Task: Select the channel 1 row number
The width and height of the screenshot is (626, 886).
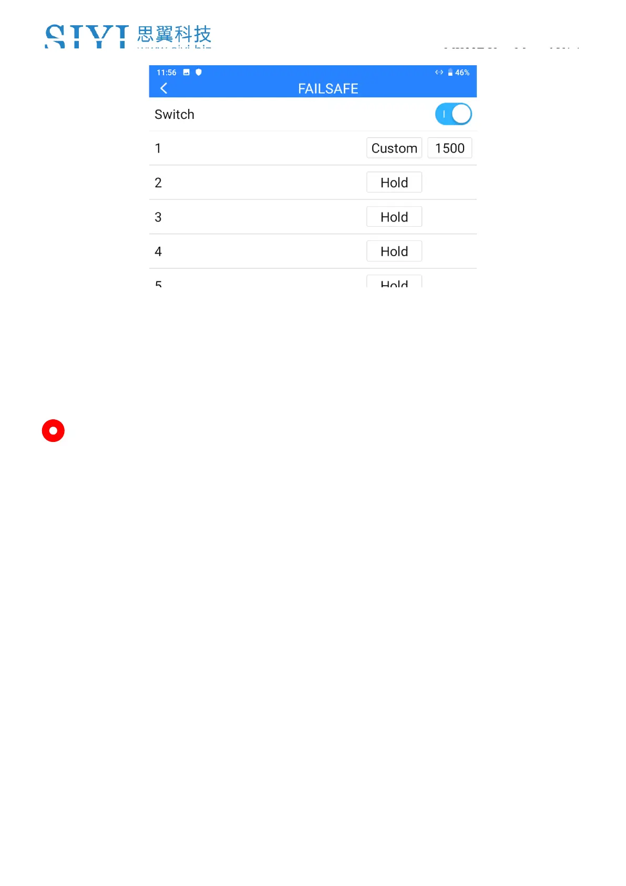Action: [x=158, y=148]
